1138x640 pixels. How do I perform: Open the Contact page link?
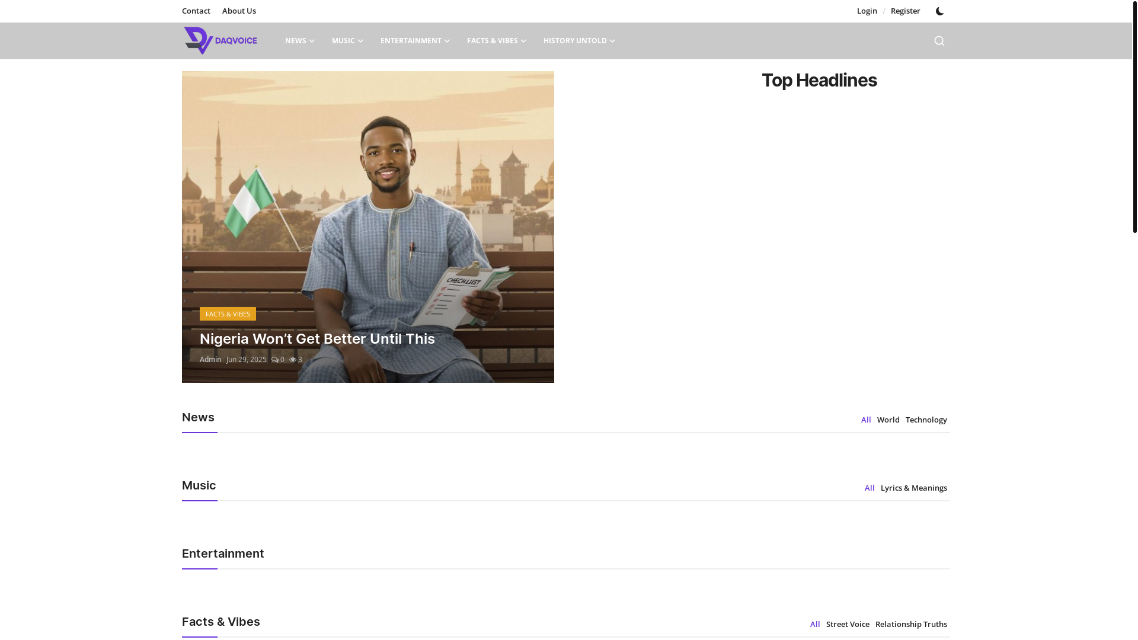[x=196, y=11]
